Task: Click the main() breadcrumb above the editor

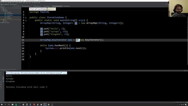Action: point(52,9)
